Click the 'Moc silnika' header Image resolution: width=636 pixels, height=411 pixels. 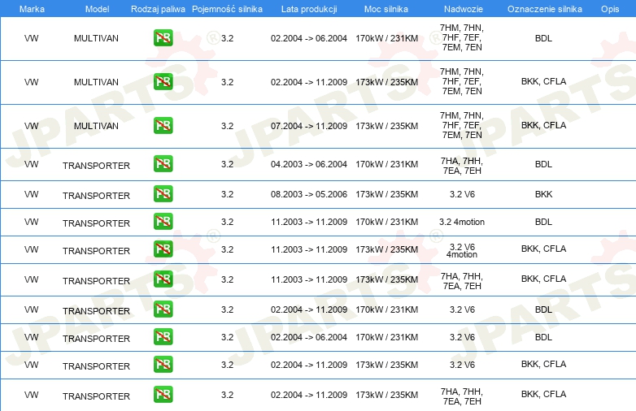click(x=386, y=9)
